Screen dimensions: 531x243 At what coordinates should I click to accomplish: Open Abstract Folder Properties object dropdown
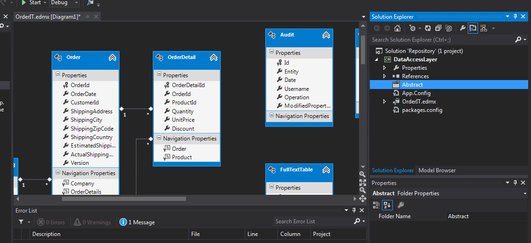click(x=524, y=193)
